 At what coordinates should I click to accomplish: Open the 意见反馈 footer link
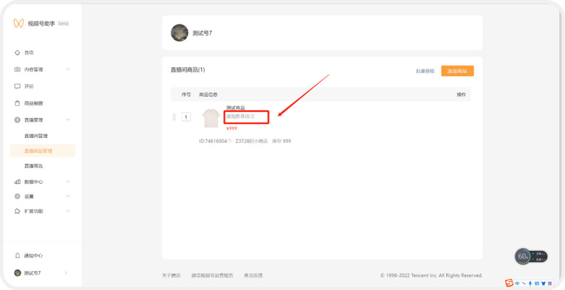click(x=253, y=275)
